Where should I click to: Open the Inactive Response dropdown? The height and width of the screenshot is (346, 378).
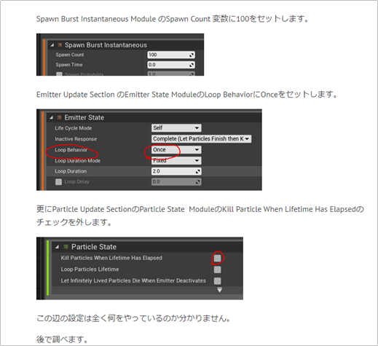tap(201, 139)
